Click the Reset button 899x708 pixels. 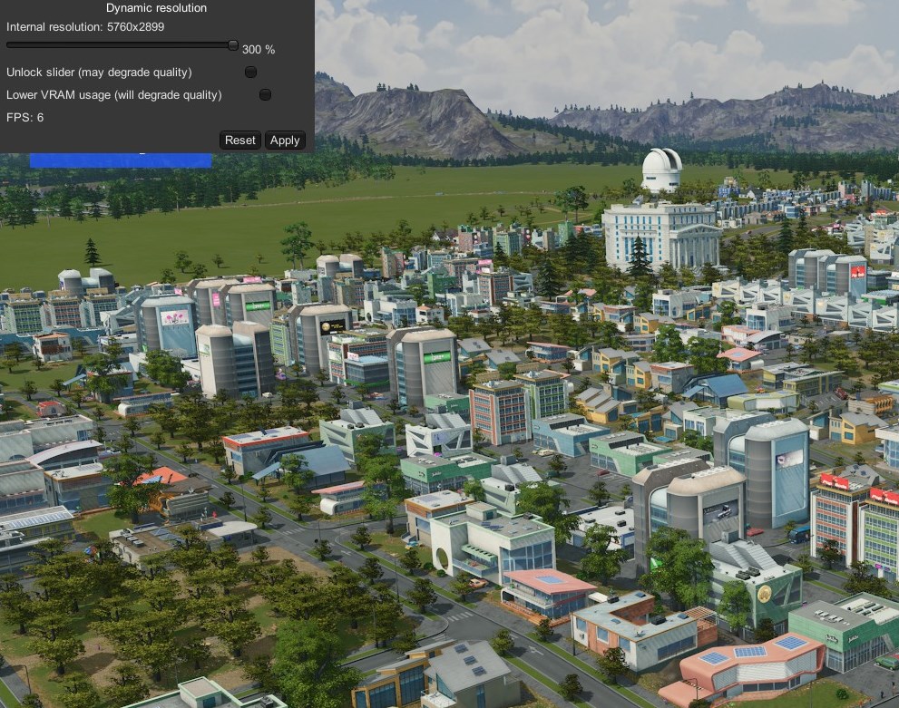[x=239, y=141]
